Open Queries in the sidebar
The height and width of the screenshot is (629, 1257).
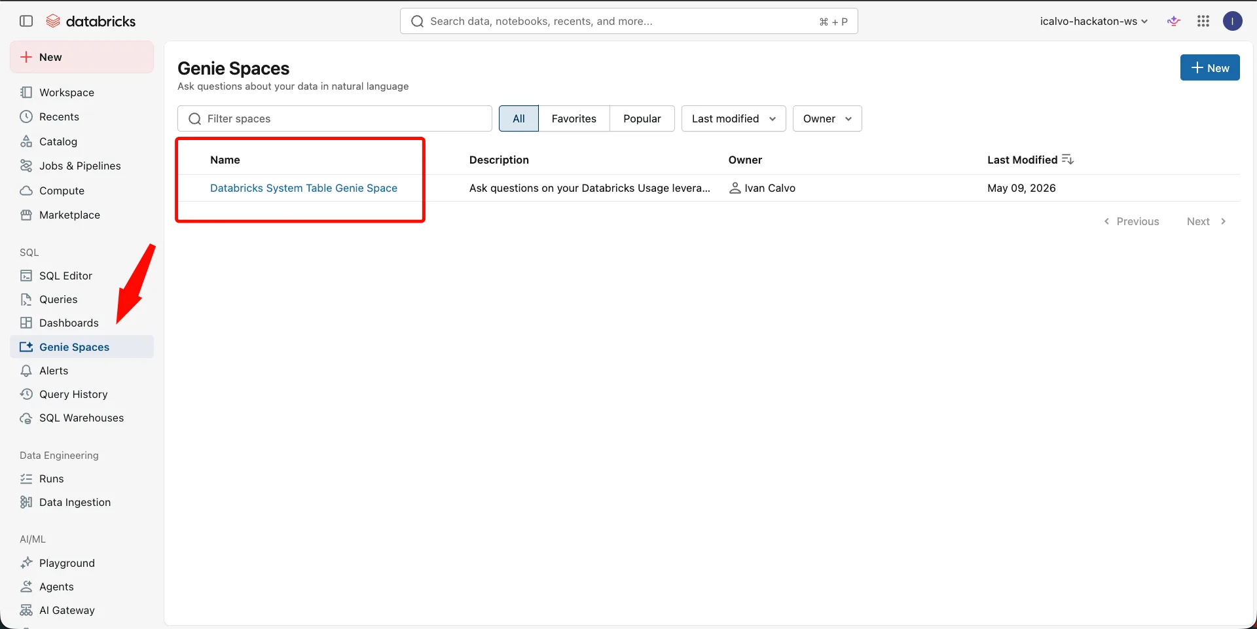click(x=82, y=299)
